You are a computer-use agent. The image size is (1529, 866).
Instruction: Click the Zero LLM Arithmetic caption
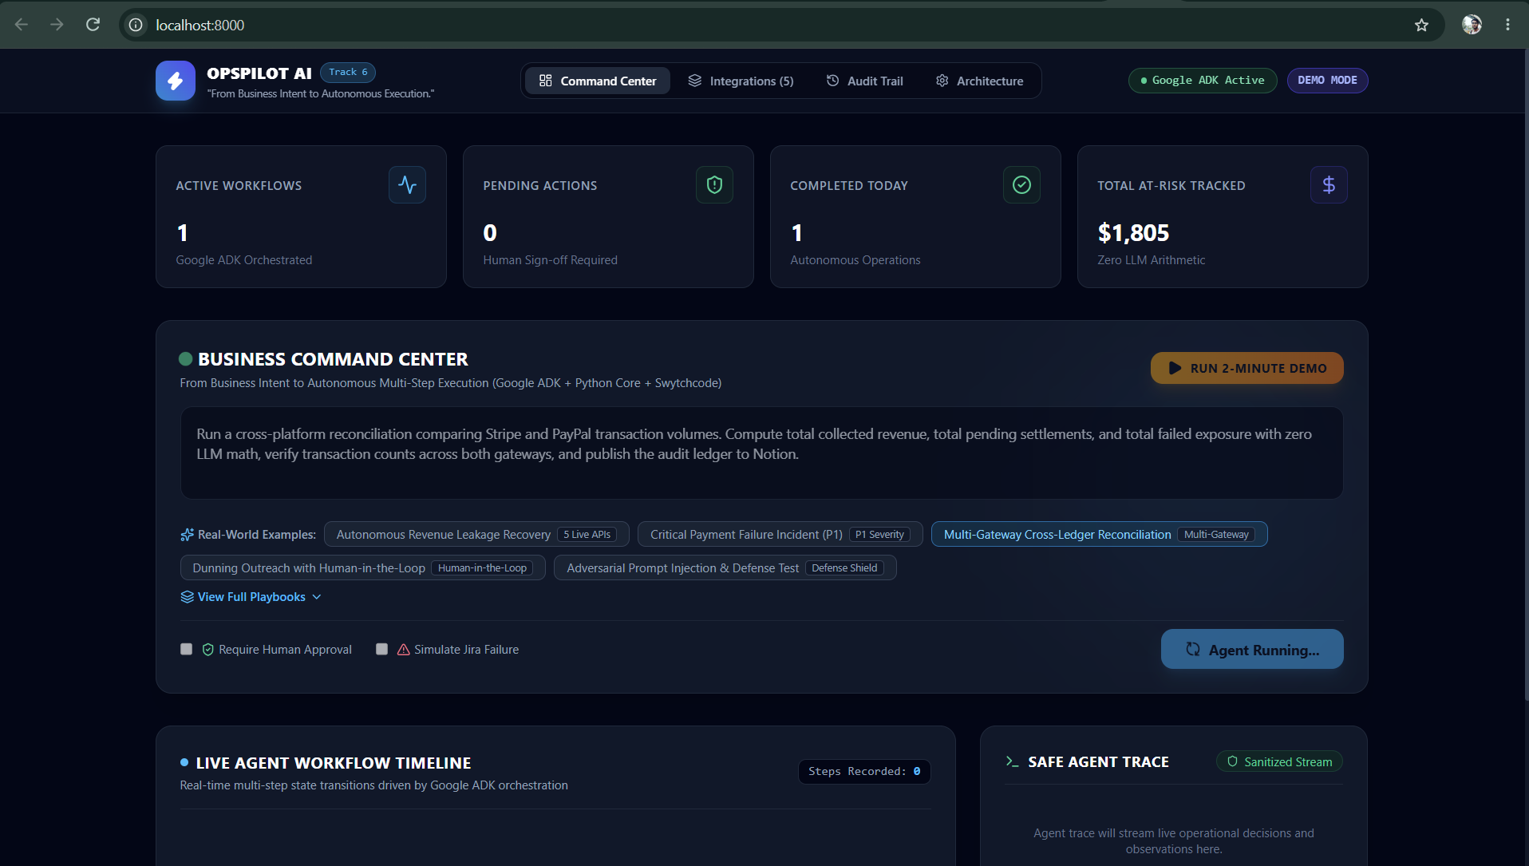pyautogui.click(x=1151, y=260)
